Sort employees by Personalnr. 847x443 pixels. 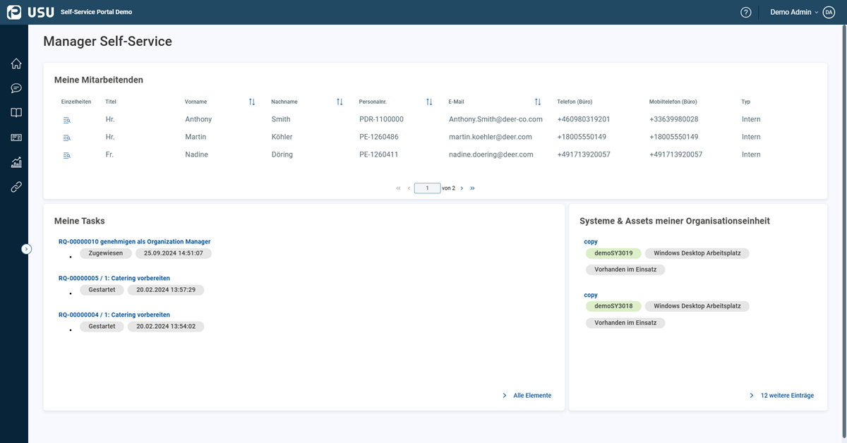point(429,102)
